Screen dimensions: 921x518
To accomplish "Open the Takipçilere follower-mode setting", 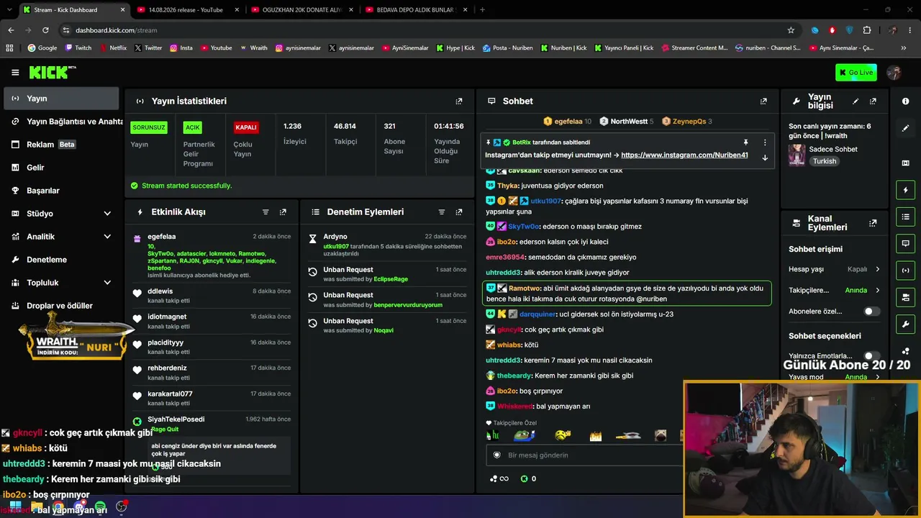I will [835, 291].
